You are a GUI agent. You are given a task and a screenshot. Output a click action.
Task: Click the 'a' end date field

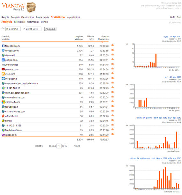tap(34, 29)
